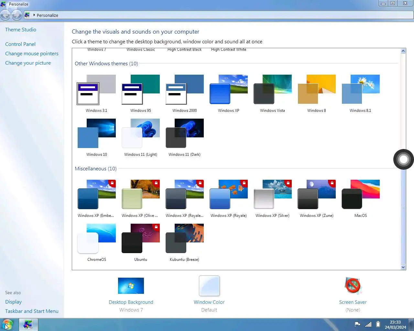Click the Personalize taskbar button
414x331 pixels.
point(28,325)
